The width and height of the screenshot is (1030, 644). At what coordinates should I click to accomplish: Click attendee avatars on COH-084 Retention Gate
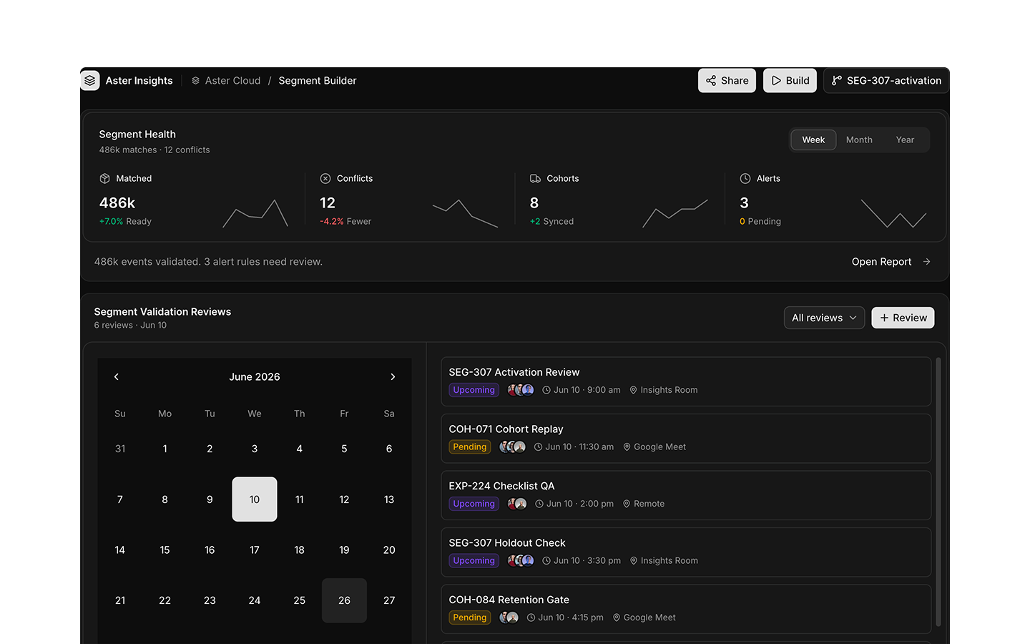(x=509, y=618)
